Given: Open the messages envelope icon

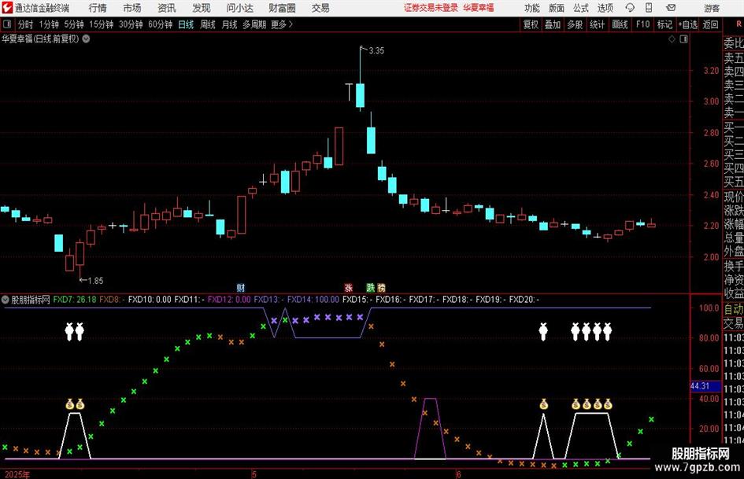Looking at the screenshot, I should coord(671,8).
